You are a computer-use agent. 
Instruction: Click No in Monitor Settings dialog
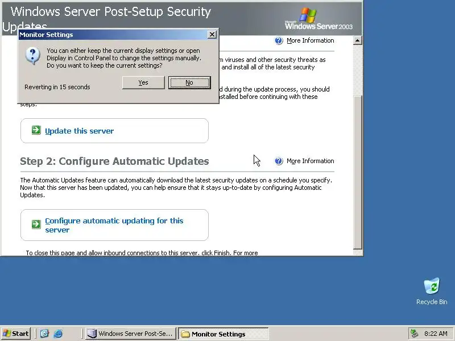pyautogui.click(x=189, y=82)
